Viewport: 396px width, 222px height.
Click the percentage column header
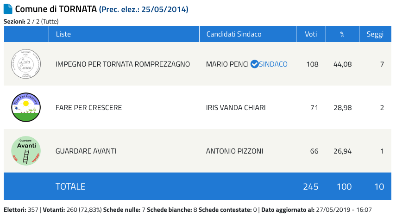(342, 34)
